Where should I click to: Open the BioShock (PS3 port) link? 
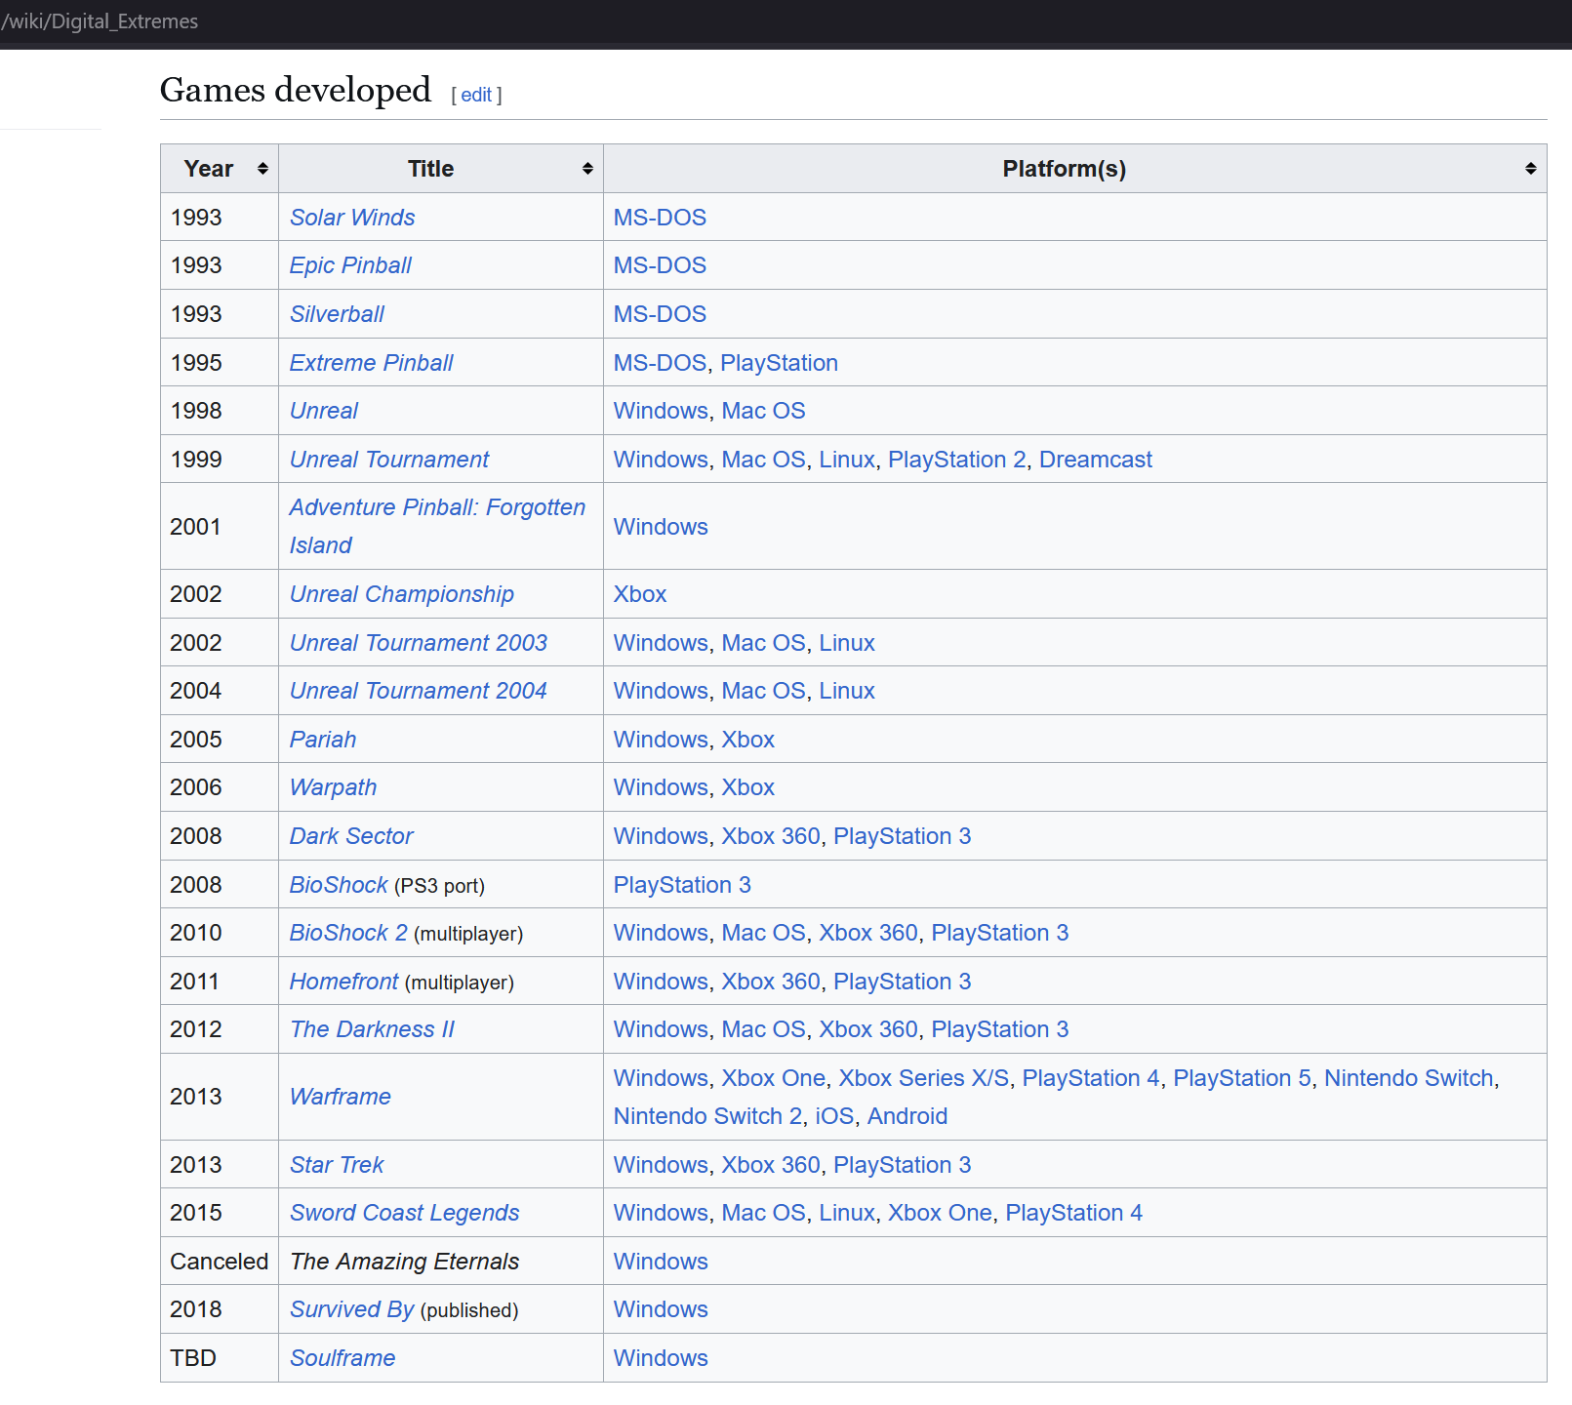[x=339, y=885]
